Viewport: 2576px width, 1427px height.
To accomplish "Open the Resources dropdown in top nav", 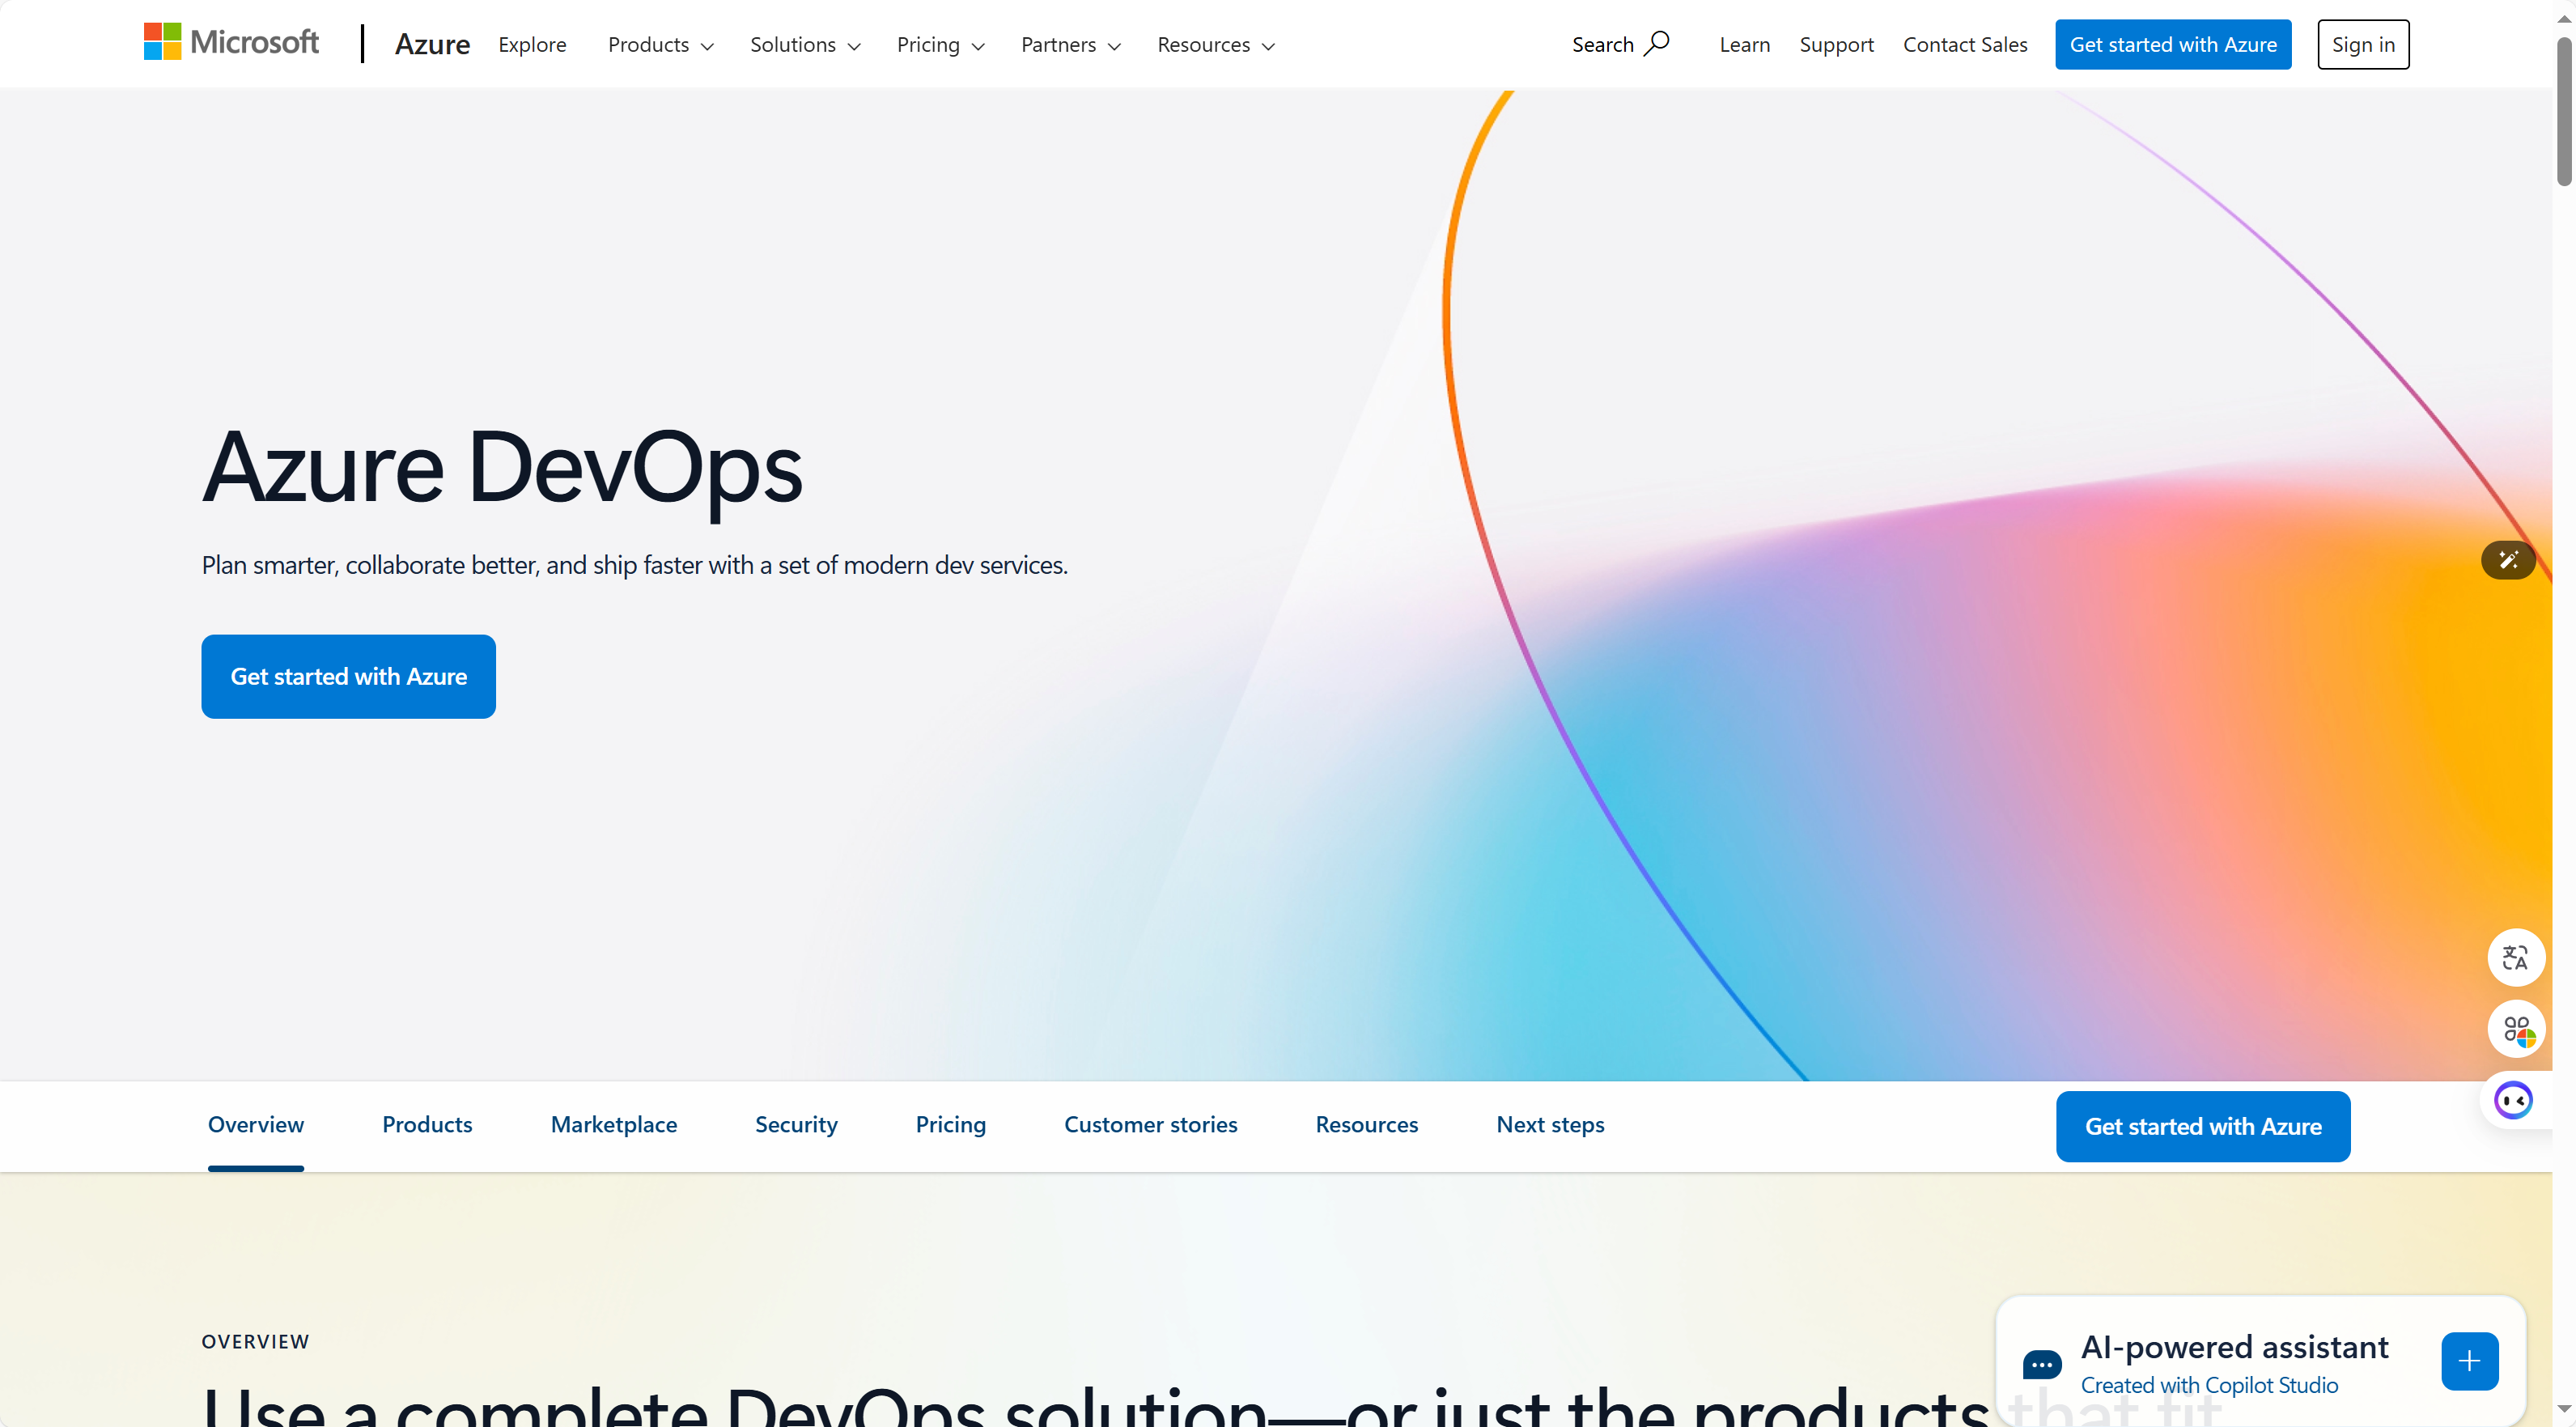I will (1216, 45).
